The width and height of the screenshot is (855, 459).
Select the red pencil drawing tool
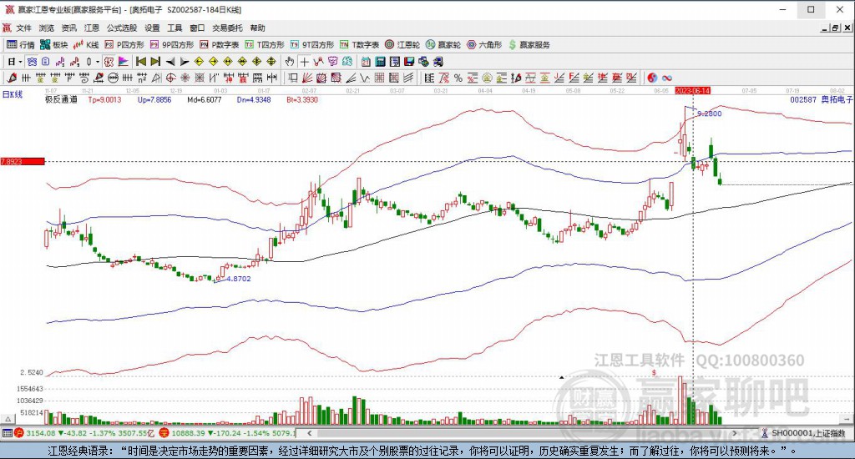(12, 78)
